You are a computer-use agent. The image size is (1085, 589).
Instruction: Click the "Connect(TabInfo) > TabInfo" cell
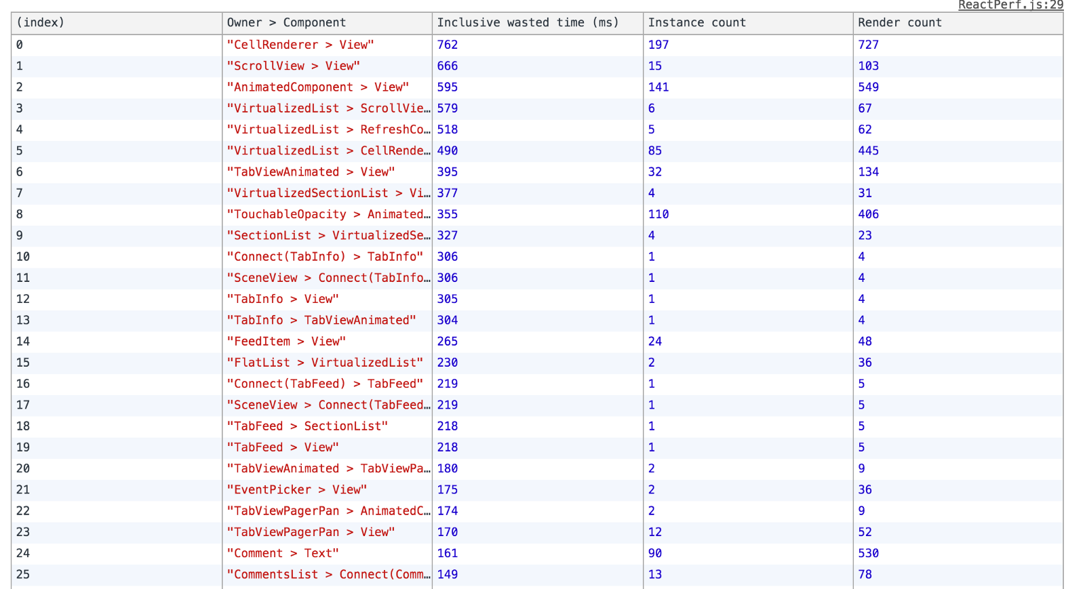click(325, 257)
